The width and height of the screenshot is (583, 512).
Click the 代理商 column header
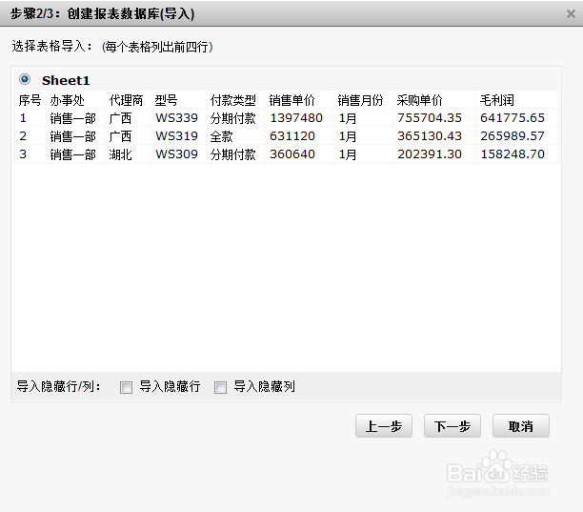tap(126, 100)
